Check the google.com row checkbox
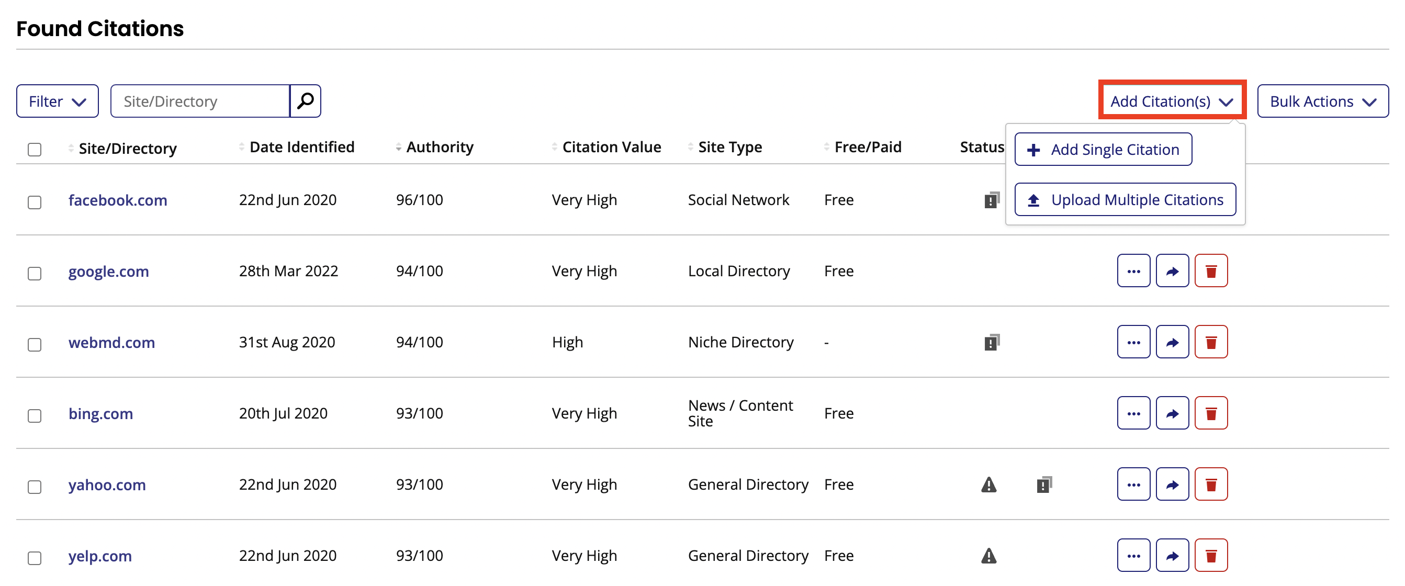This screenshot has width=1405, height=586. 35,273
